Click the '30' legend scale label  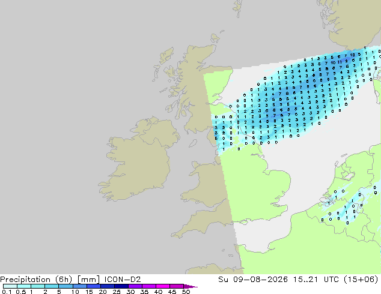(x=130, y=292)
